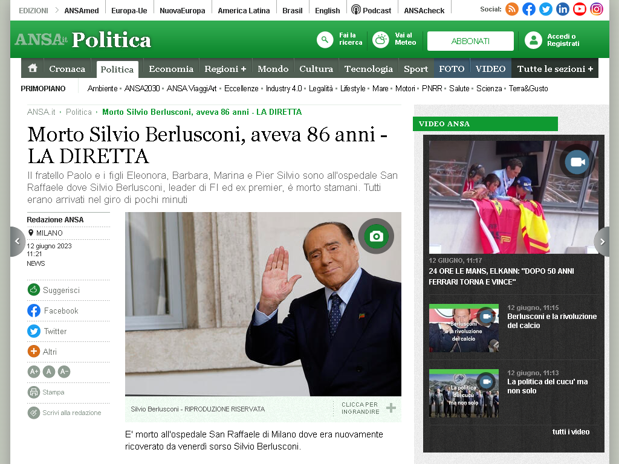Increase text size with the A+ icon

[34, 372]
